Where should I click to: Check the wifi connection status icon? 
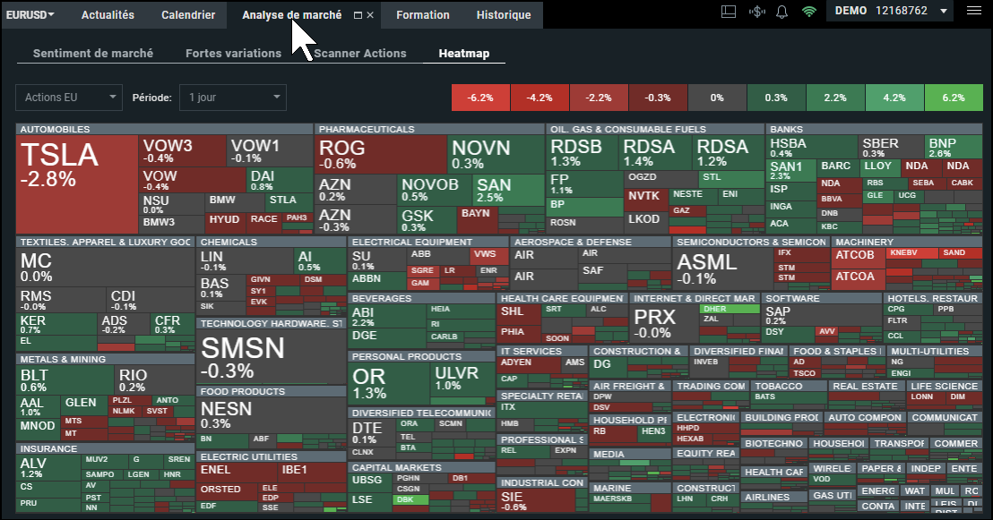pos(809,12)
